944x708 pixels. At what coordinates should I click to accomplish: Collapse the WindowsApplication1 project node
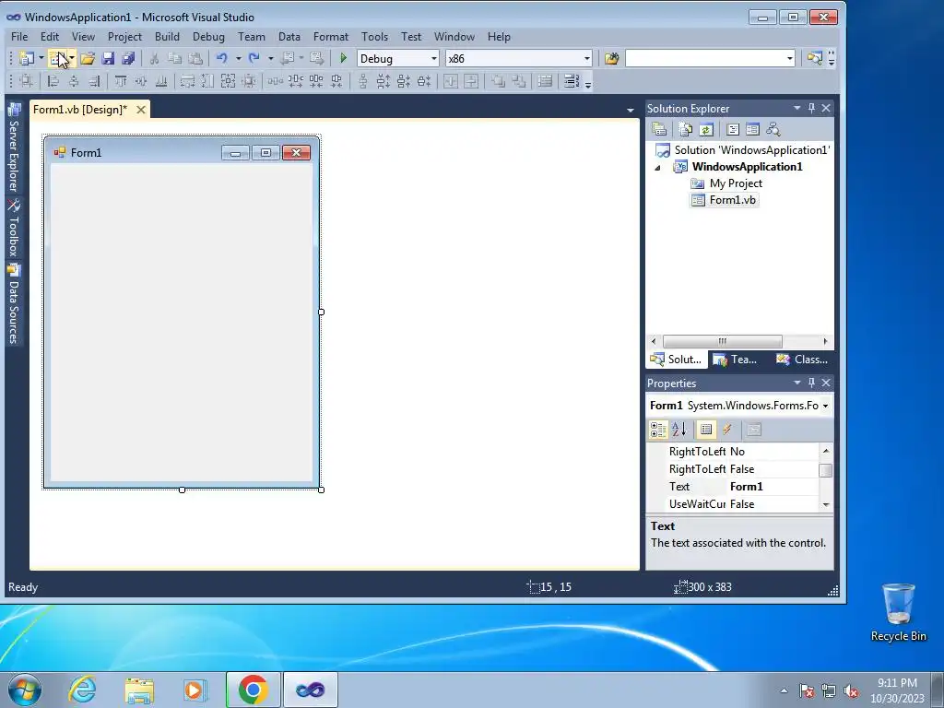pos(657,168)
